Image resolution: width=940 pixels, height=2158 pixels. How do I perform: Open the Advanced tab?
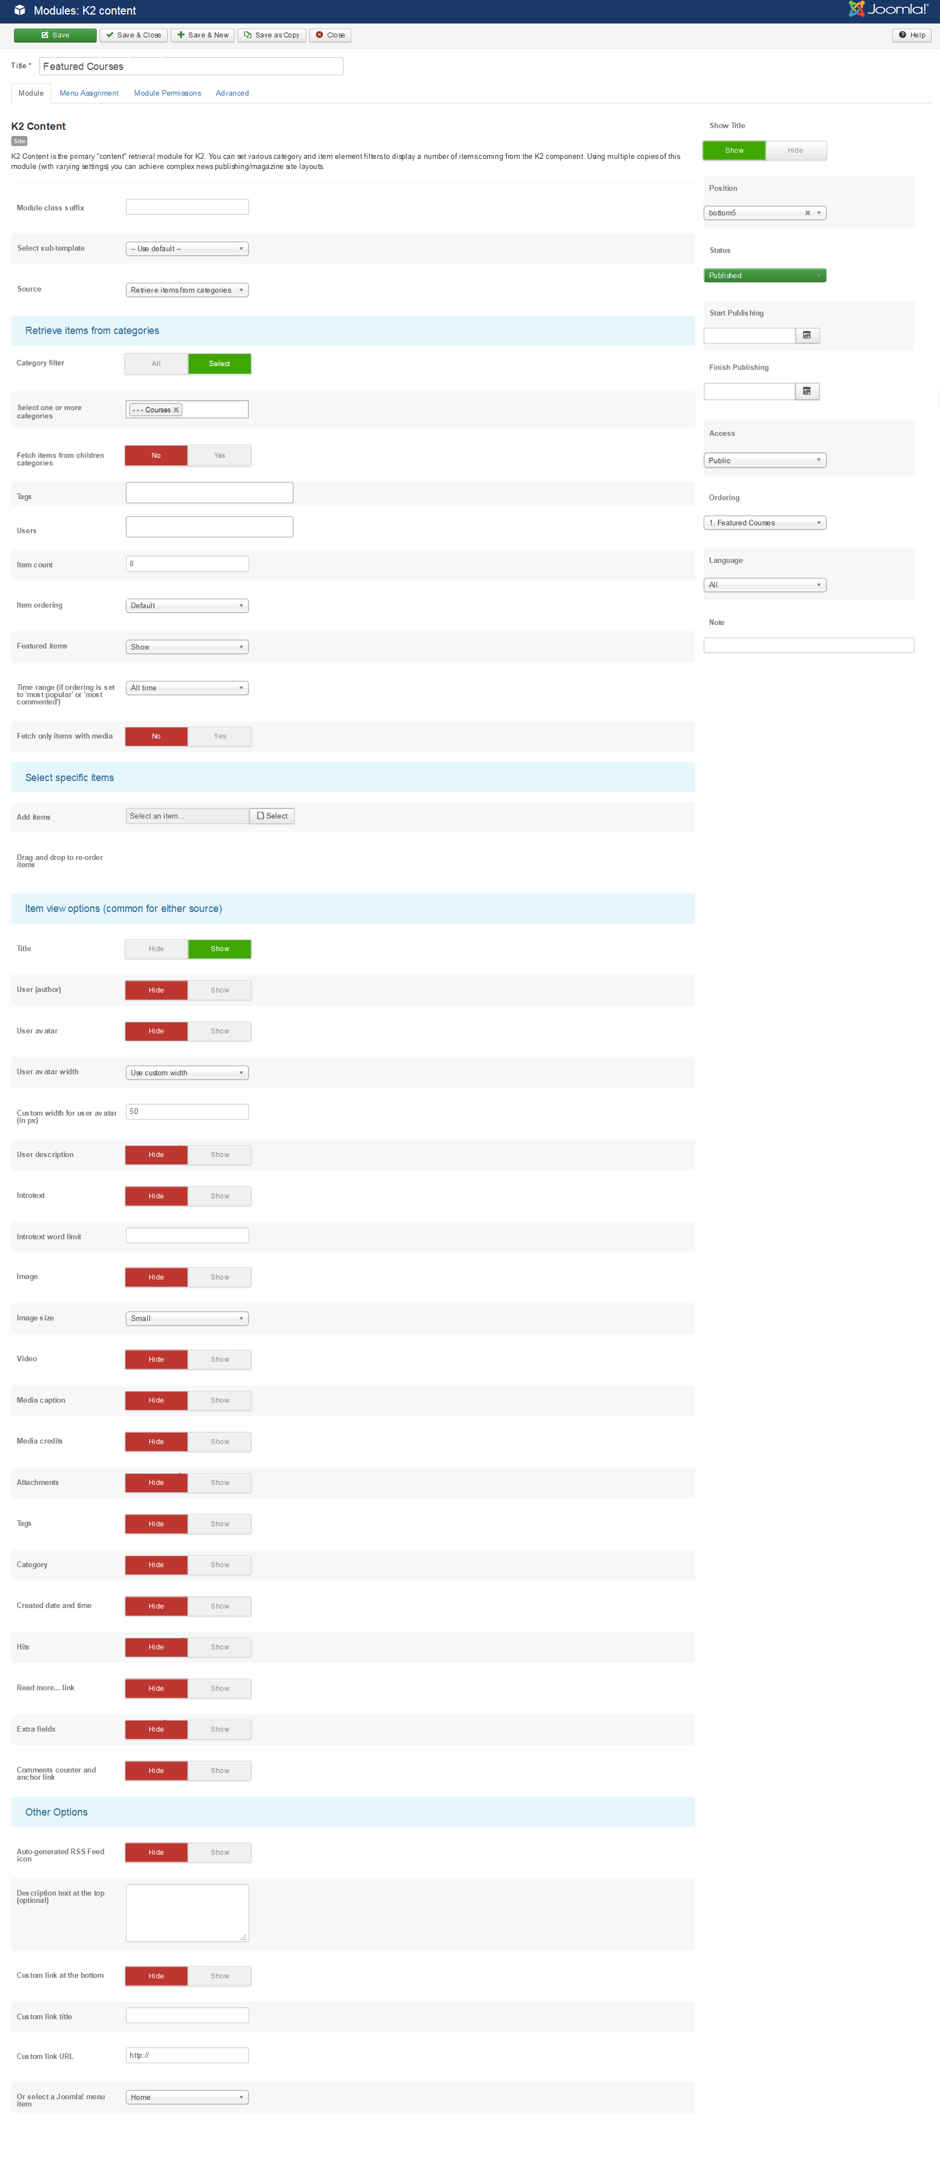[232, 93]
